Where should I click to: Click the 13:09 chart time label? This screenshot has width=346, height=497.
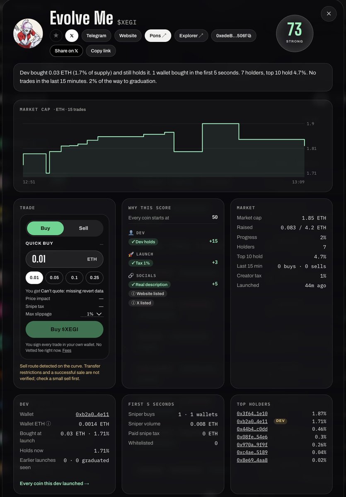(298, 182)
